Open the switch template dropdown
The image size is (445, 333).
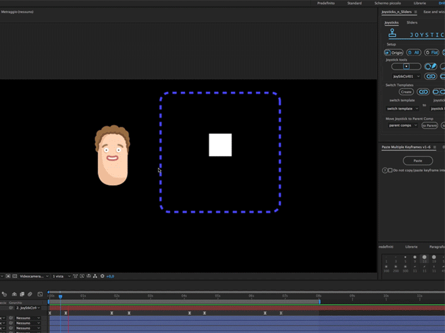point(402,108)
